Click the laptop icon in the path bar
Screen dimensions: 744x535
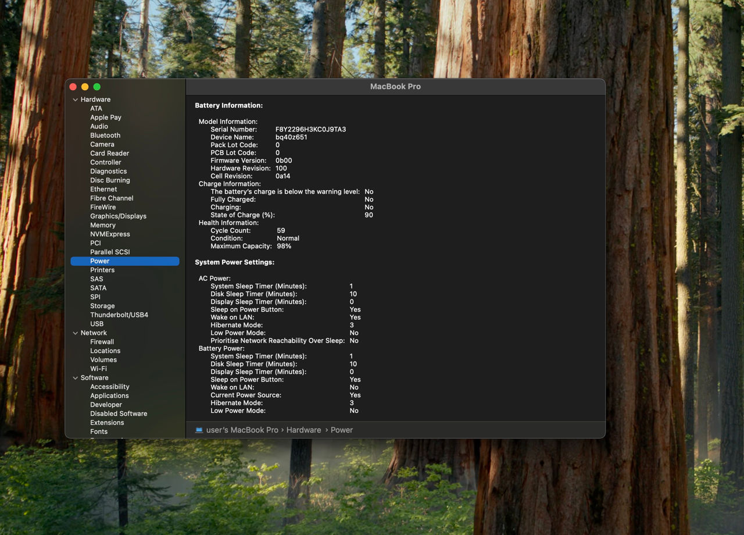(199, 430)
